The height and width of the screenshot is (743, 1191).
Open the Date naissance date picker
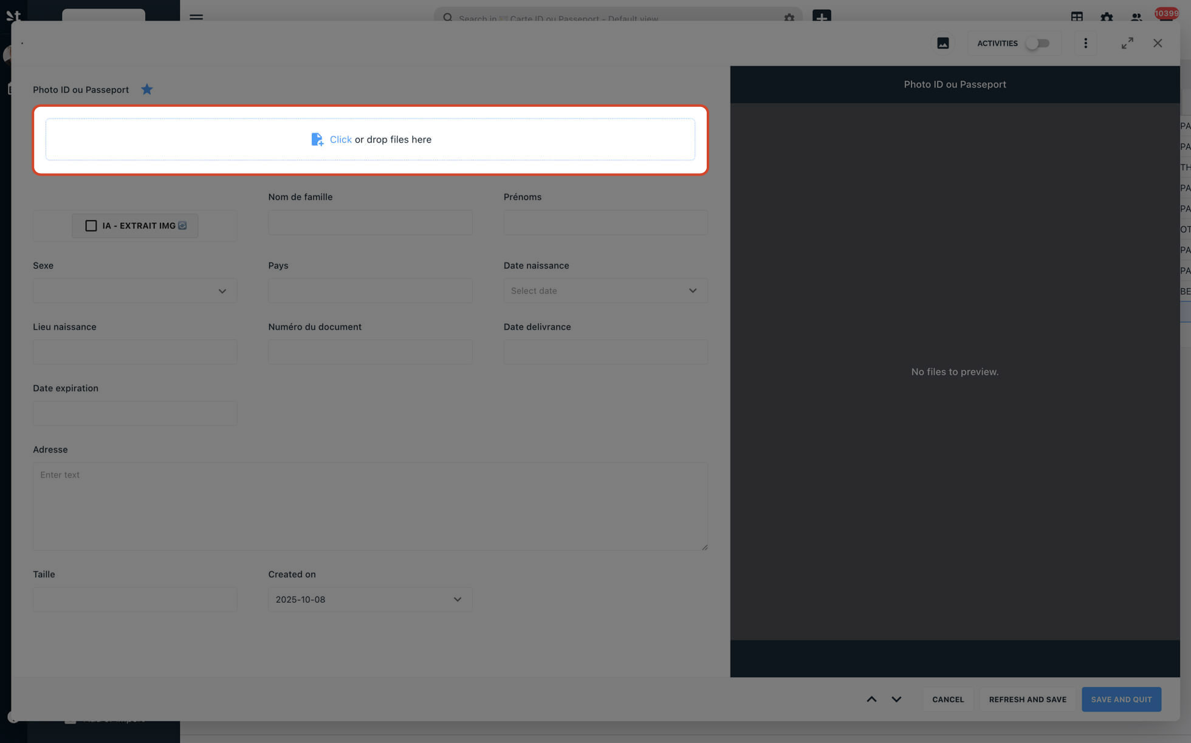point(605,291)
